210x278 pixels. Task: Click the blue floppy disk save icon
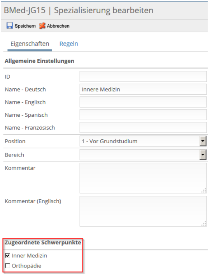[x=10, y=26]
